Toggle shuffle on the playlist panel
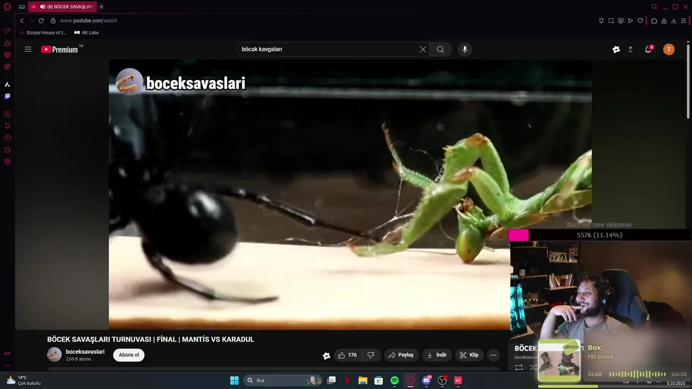 533,367
